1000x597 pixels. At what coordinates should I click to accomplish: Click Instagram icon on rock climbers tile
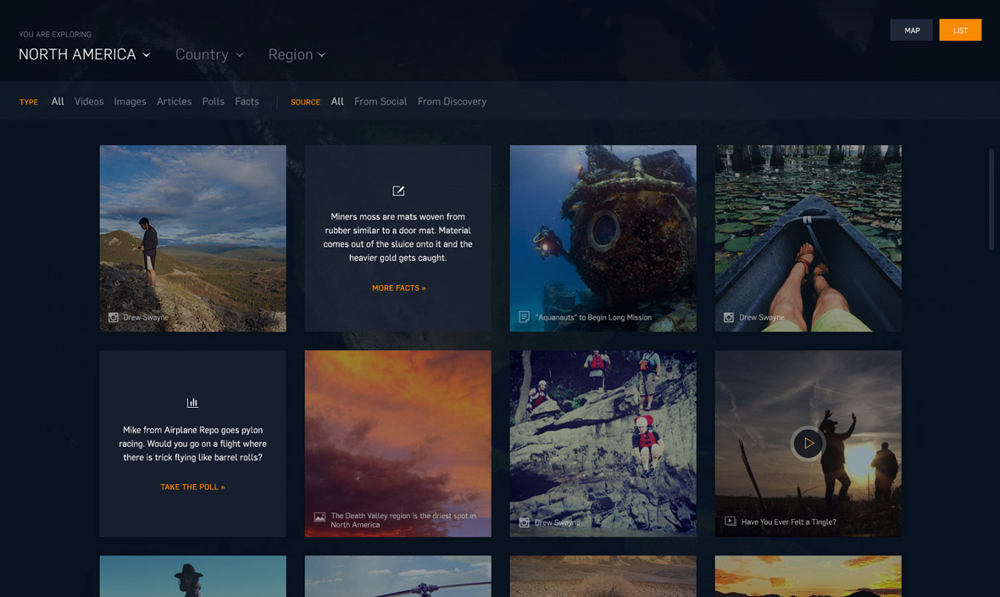pyautogui.click(x=524, y=523)
